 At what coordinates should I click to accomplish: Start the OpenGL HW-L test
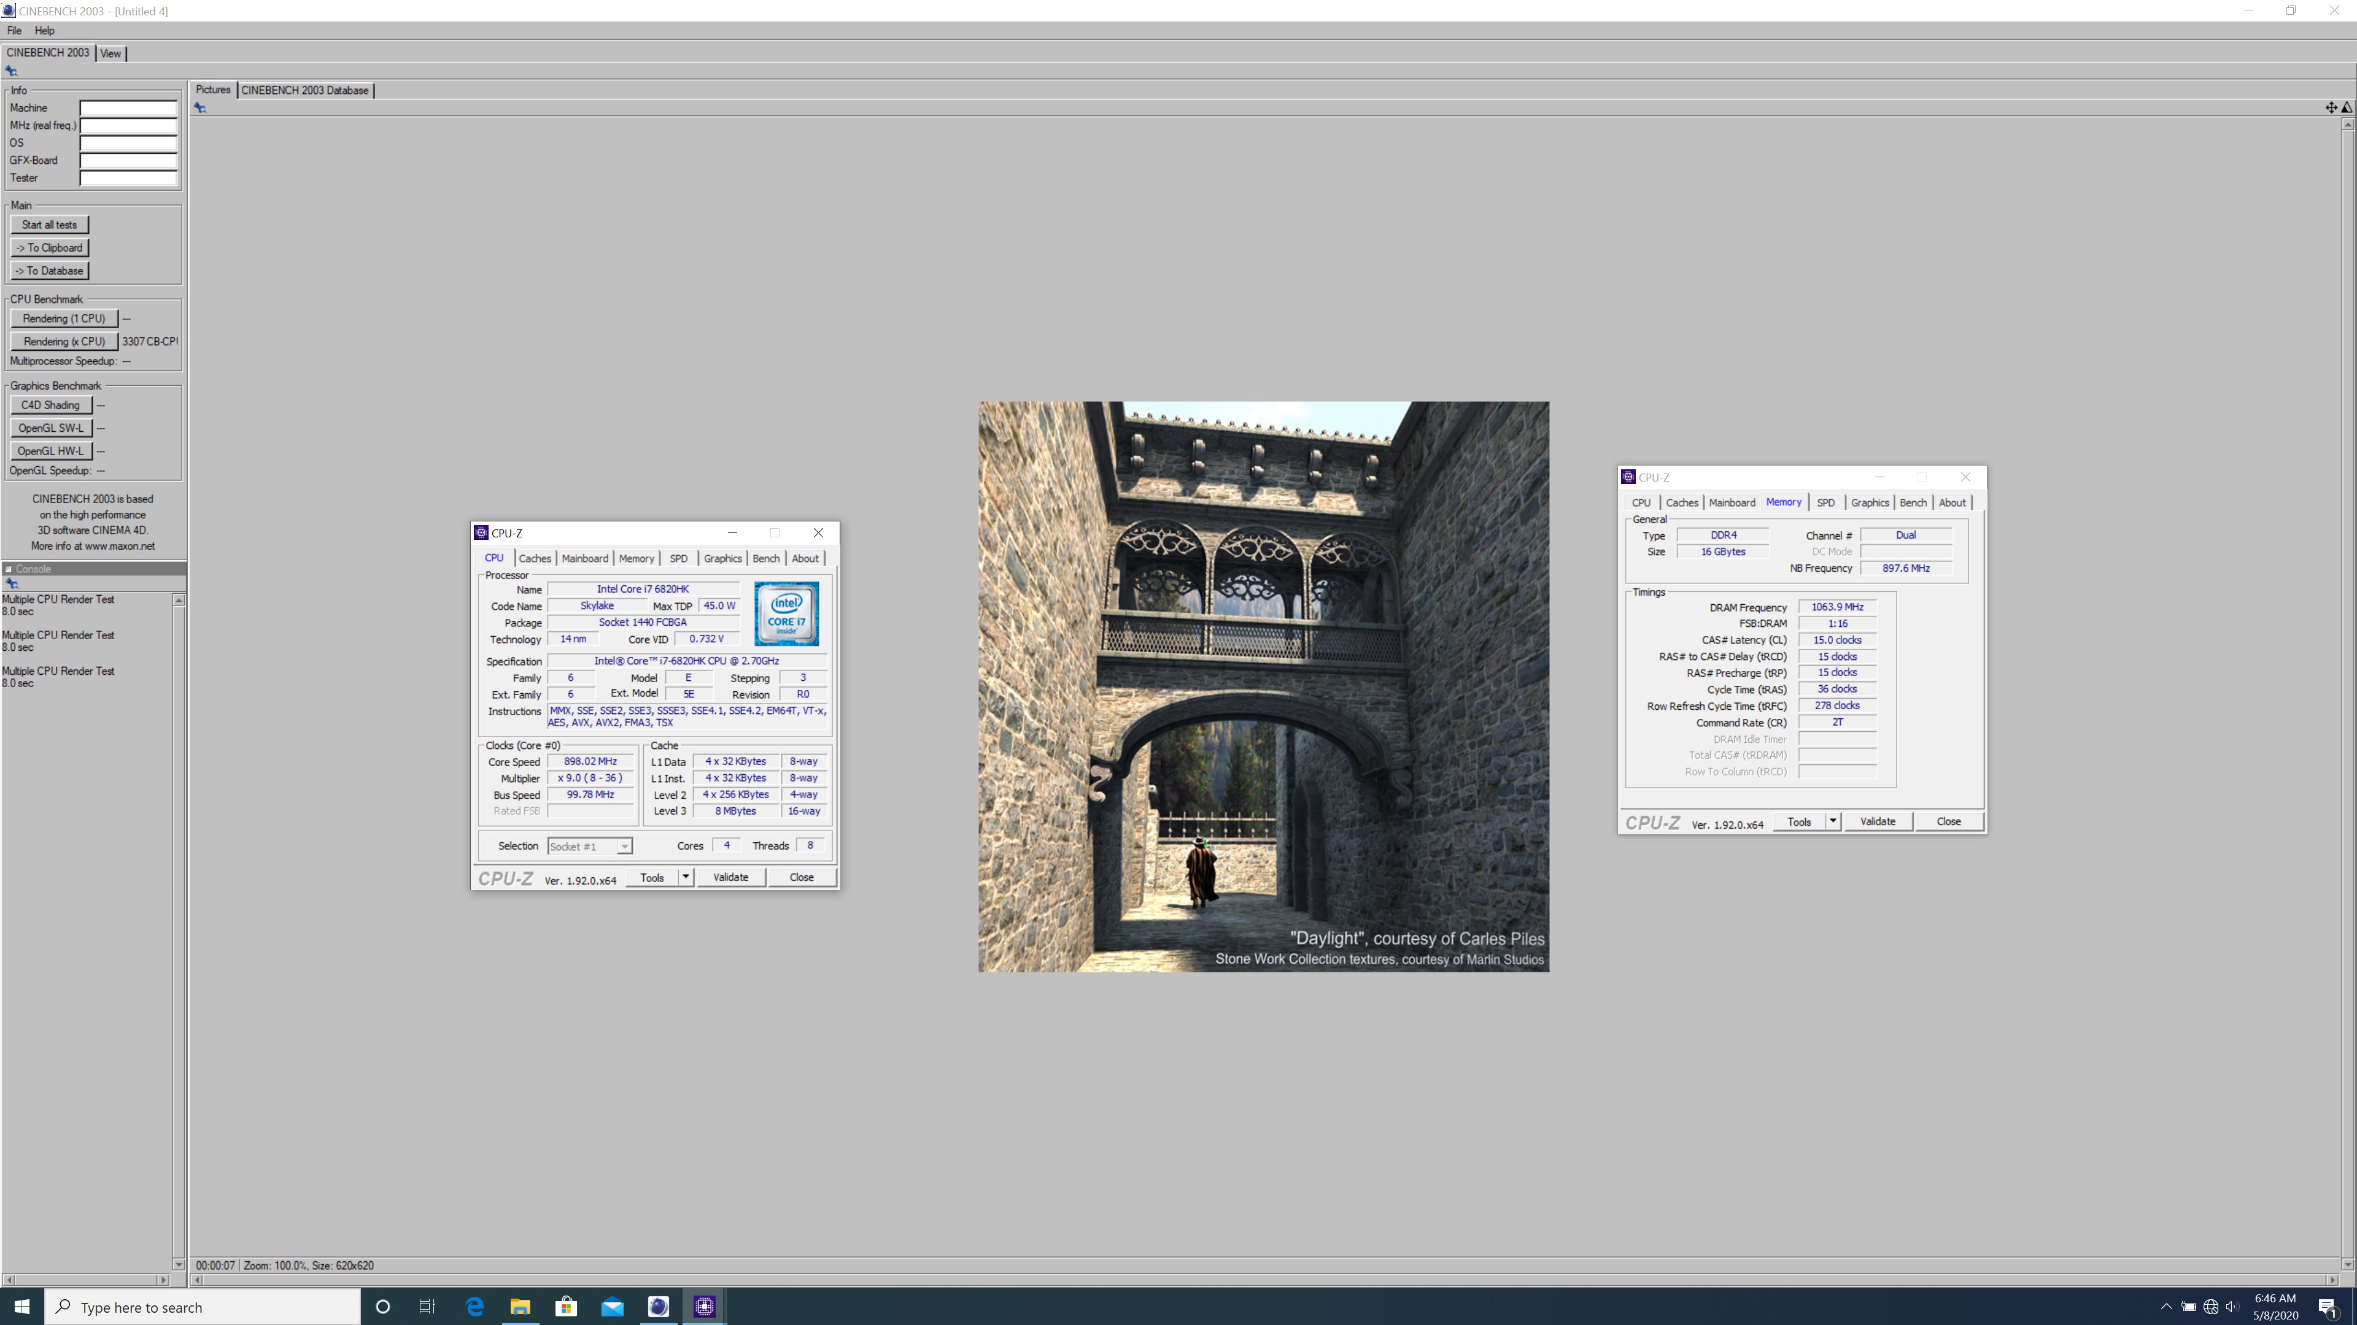tap(50, 451)
